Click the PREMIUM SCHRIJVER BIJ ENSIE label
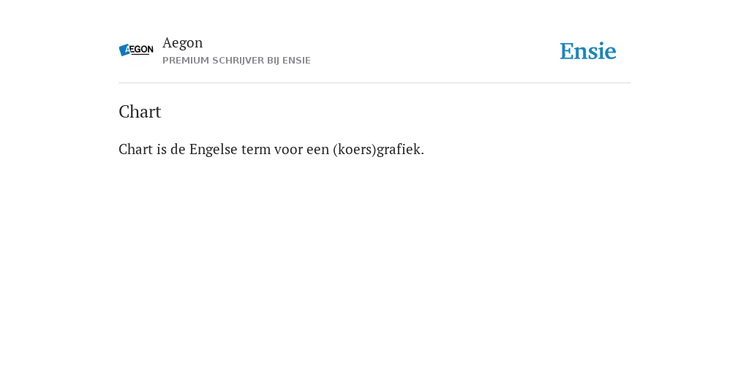 [x=236, y=61]
